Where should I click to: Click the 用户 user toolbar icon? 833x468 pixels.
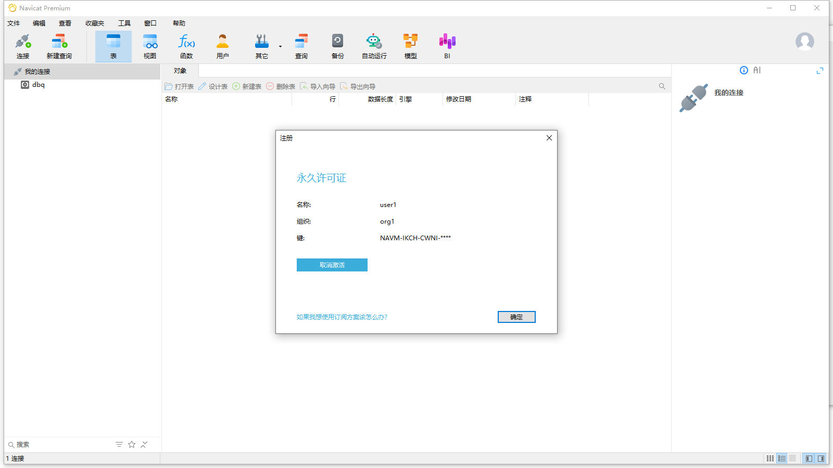pyautogui.click(x=223, y=46)
